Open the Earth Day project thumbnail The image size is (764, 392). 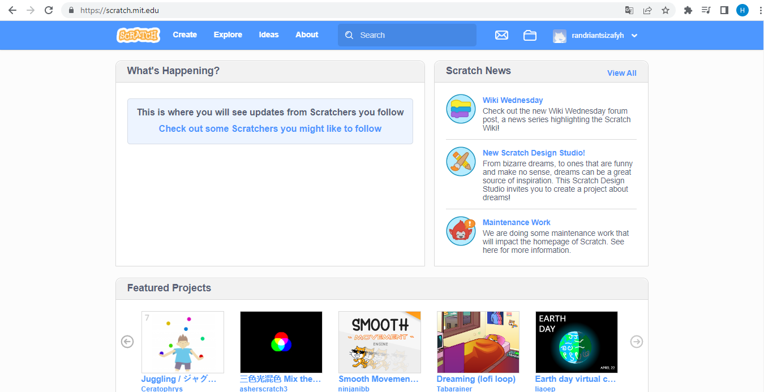[x=577, y=342]
